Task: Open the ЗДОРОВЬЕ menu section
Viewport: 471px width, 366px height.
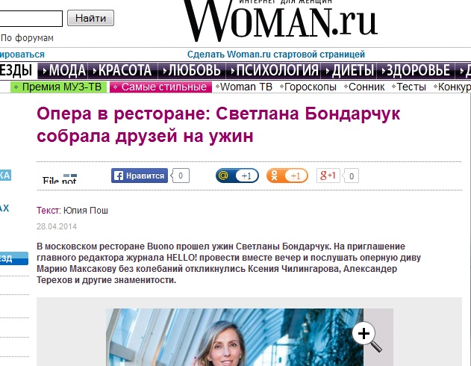Action: 416,71
